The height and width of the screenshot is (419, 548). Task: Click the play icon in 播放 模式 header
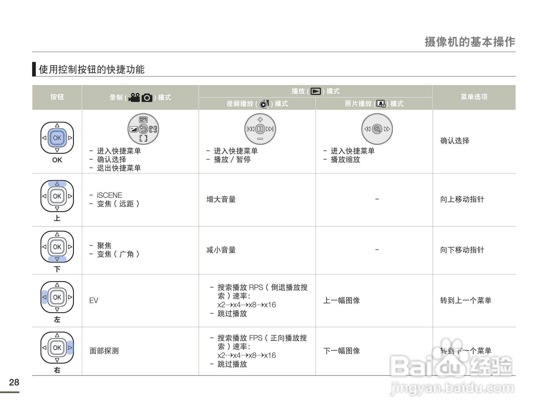[315, 91]
